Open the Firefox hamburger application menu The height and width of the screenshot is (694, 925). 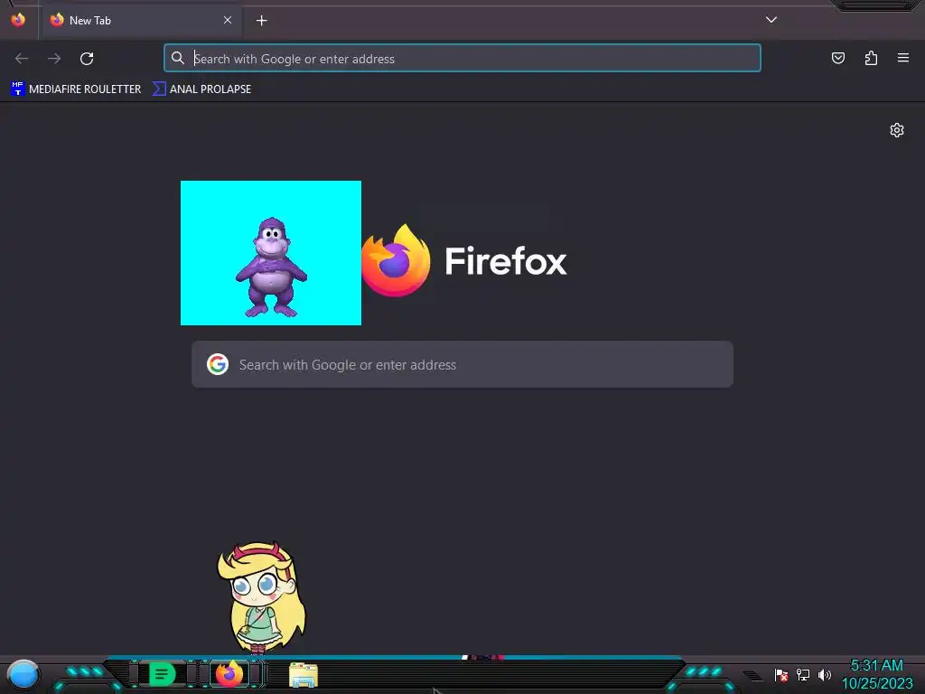[903, 58]
